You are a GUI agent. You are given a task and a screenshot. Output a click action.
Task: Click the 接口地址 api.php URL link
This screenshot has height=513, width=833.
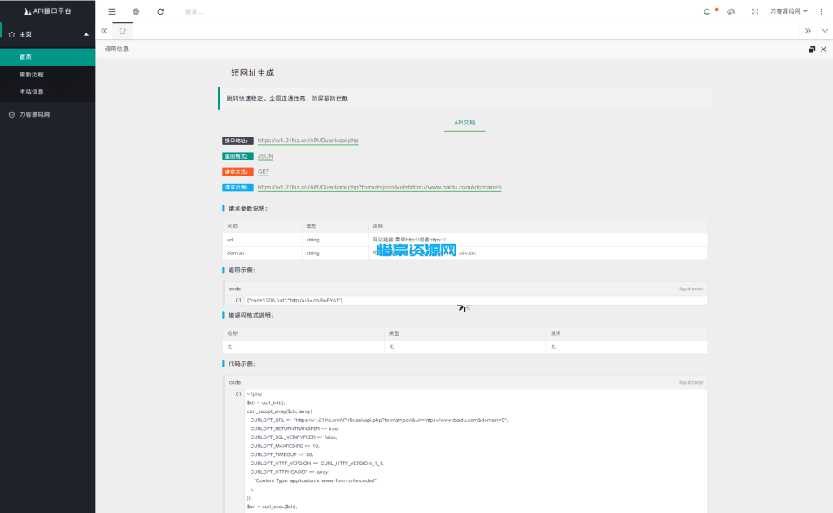coord(307,141)
